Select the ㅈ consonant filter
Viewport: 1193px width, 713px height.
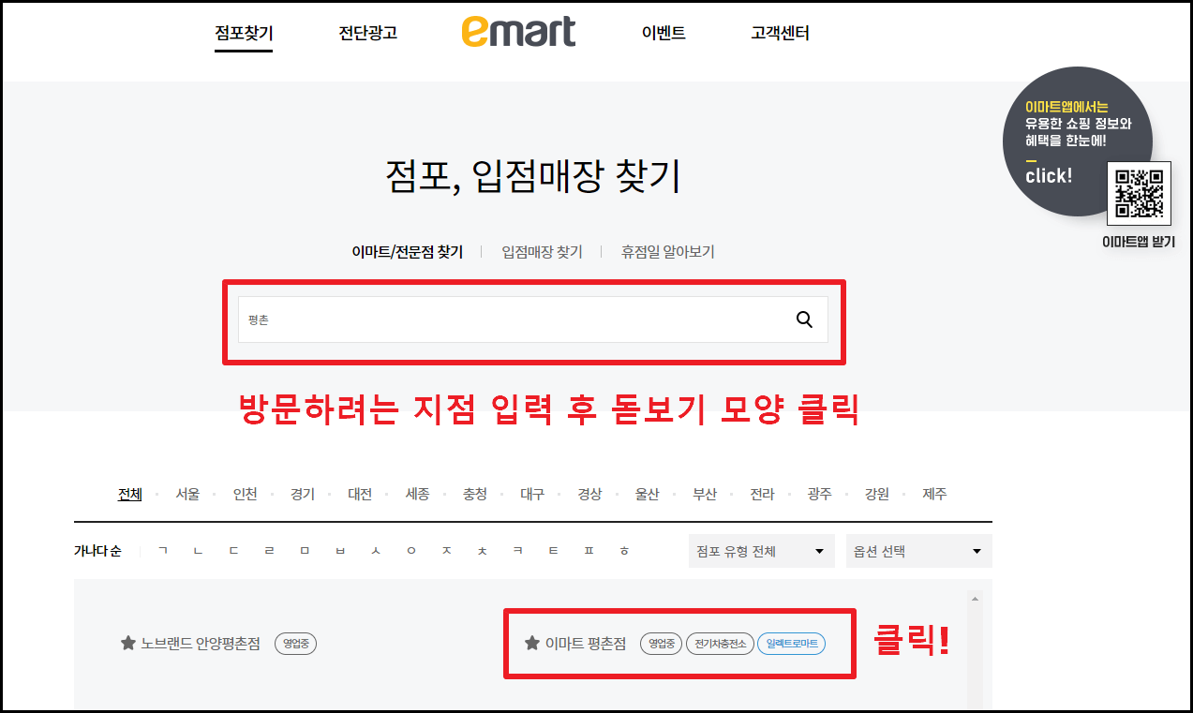tap(447, 551)
